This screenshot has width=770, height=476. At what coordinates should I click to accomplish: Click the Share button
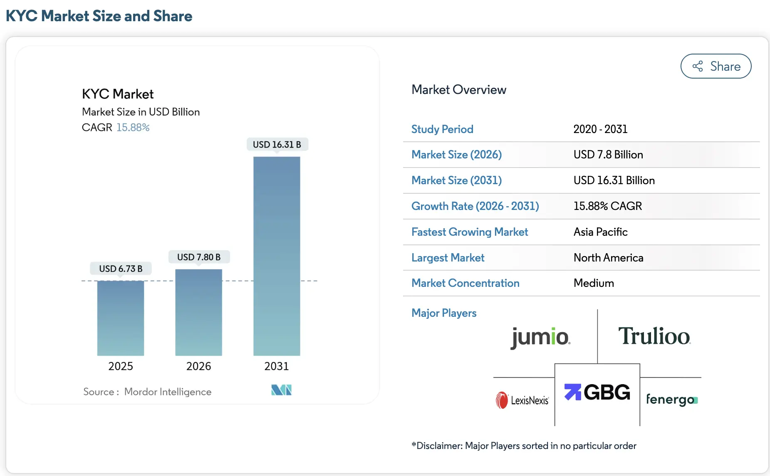716,66
